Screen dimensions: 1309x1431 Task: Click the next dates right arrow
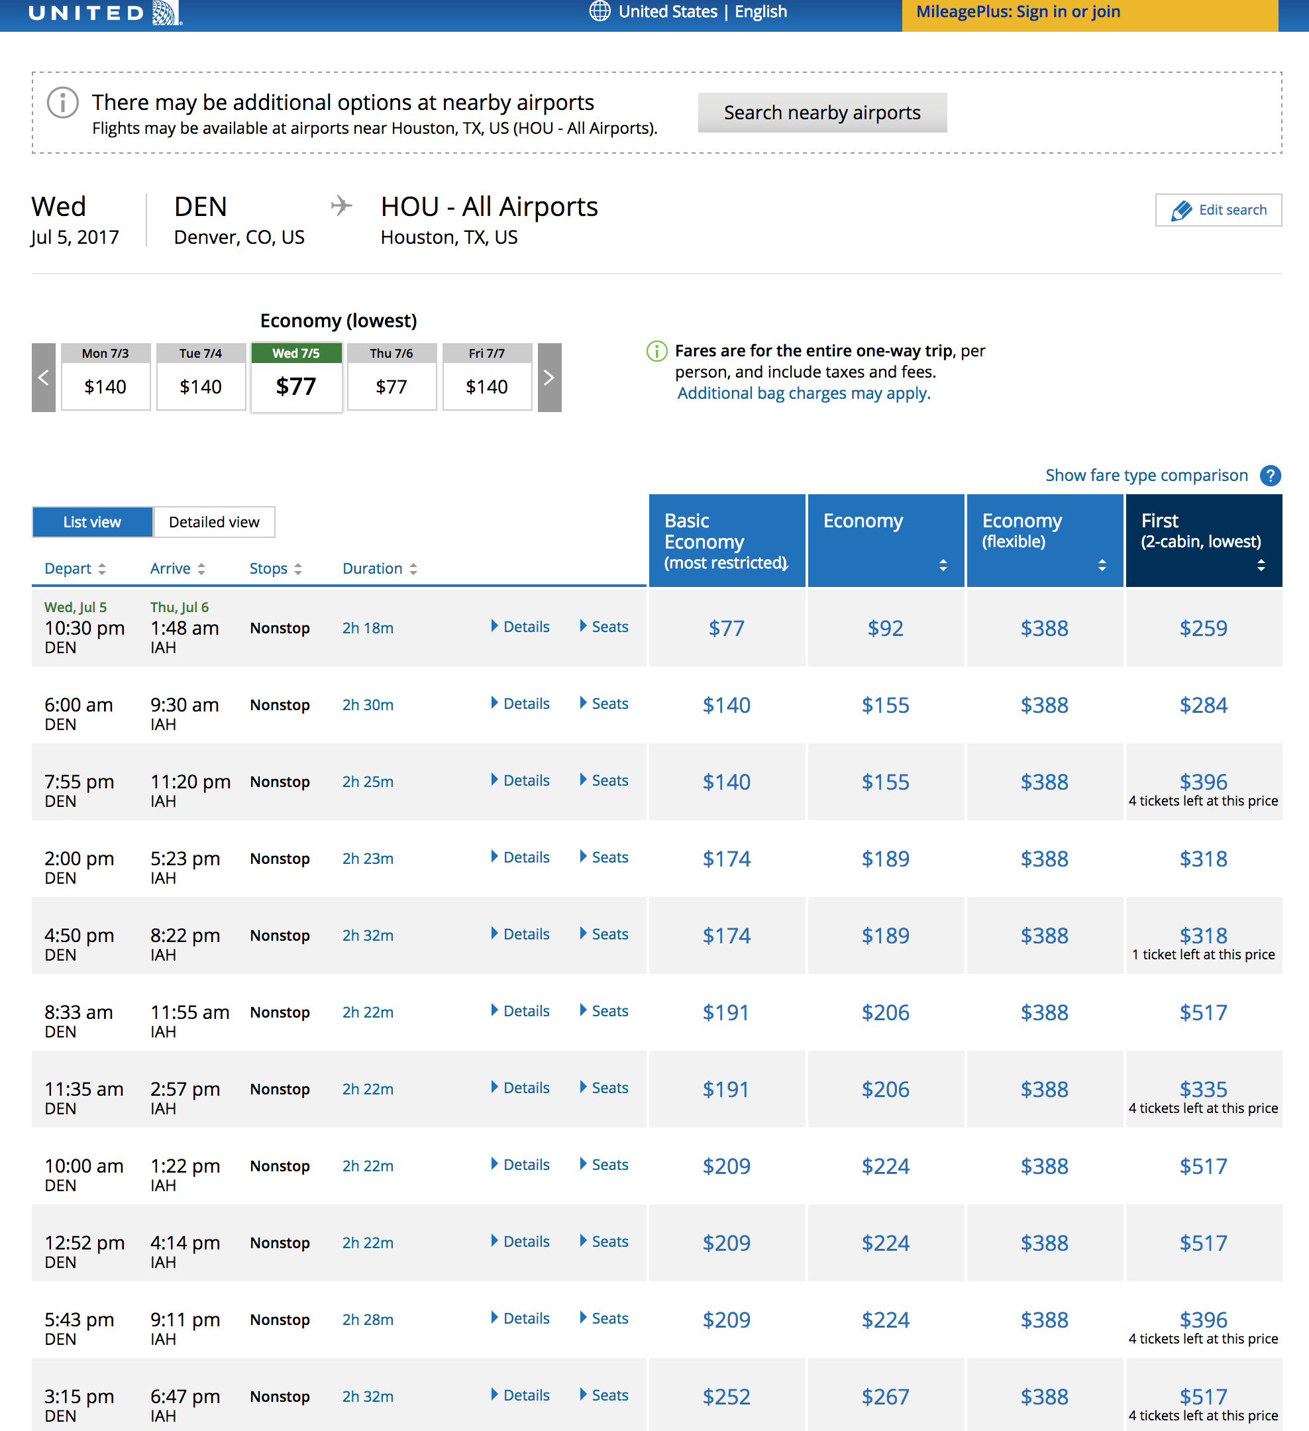click(x=549, y=378)
